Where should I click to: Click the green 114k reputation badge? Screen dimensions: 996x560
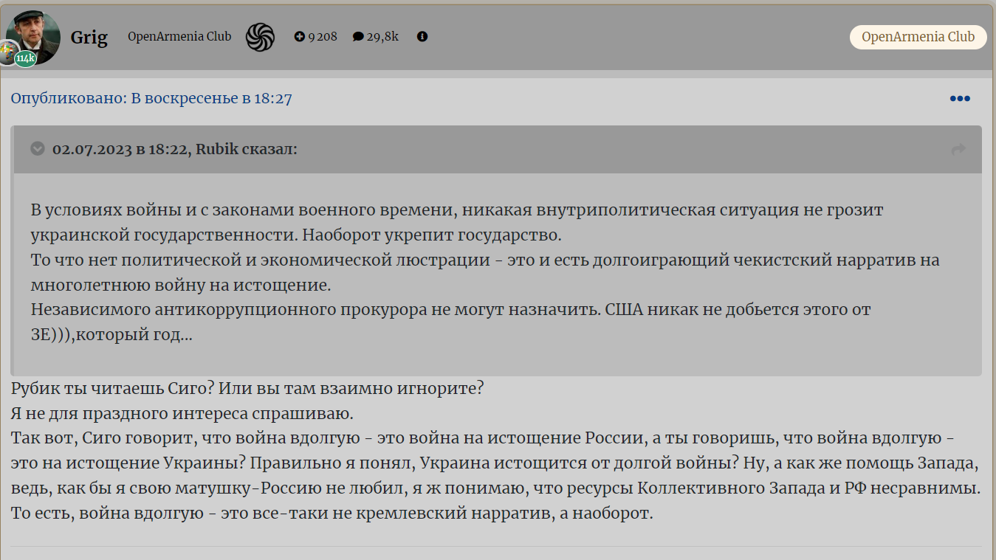tap(27, 58)
